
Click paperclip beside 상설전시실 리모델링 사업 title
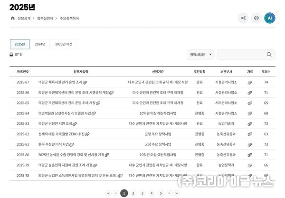94,113
